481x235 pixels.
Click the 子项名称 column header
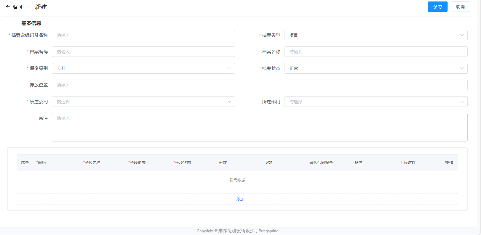tap(92, 162)
